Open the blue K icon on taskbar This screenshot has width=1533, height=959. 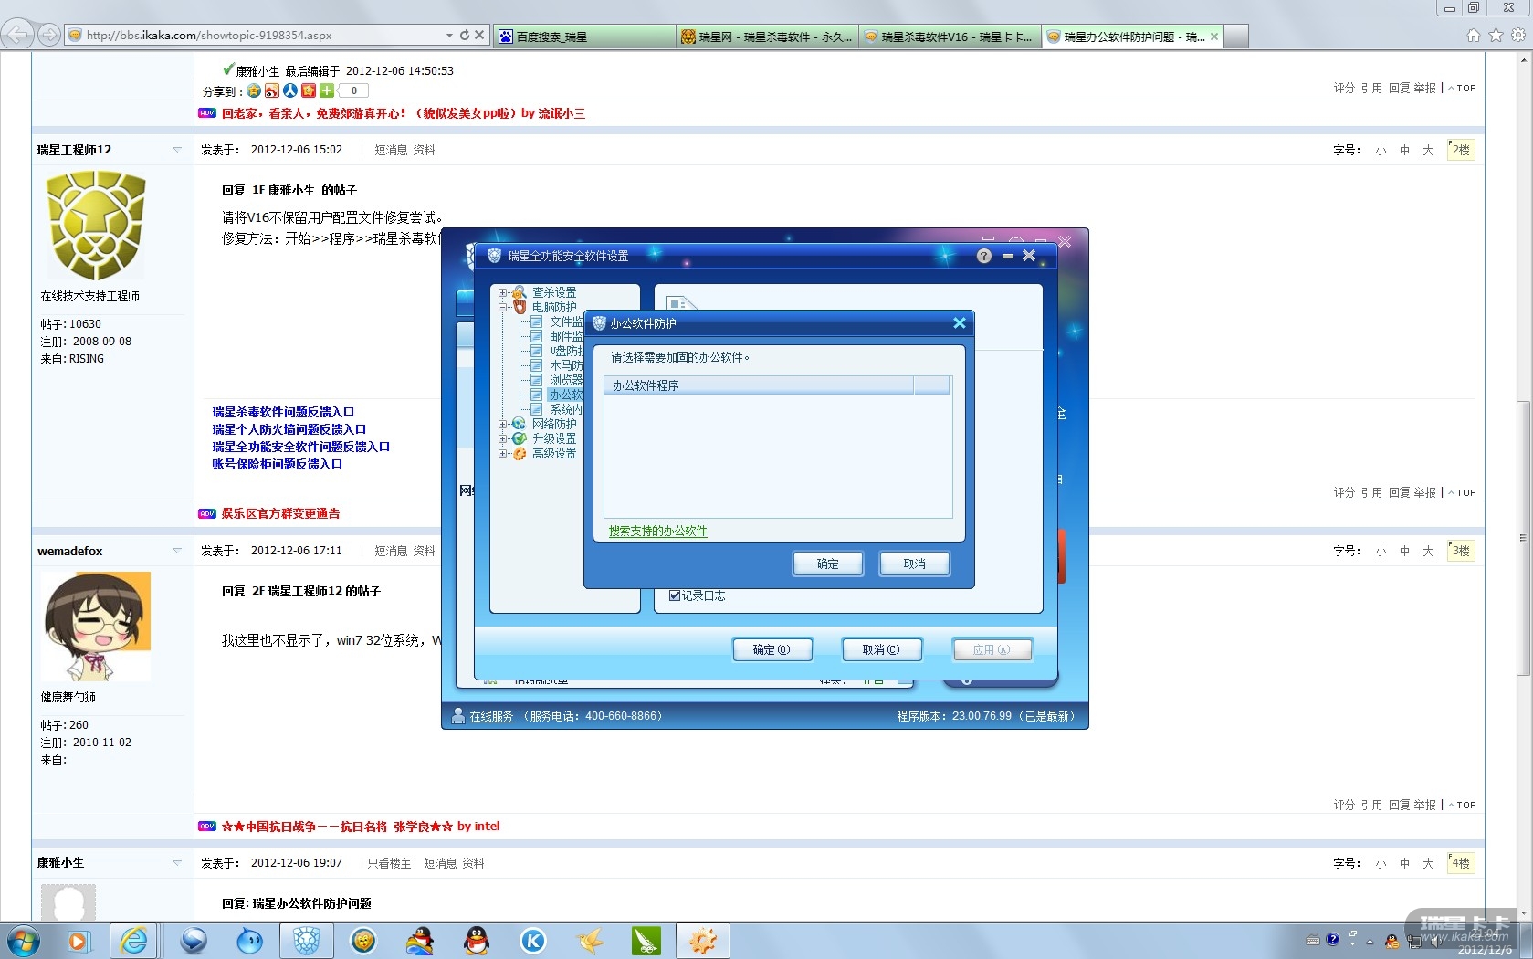coord(533,941)
